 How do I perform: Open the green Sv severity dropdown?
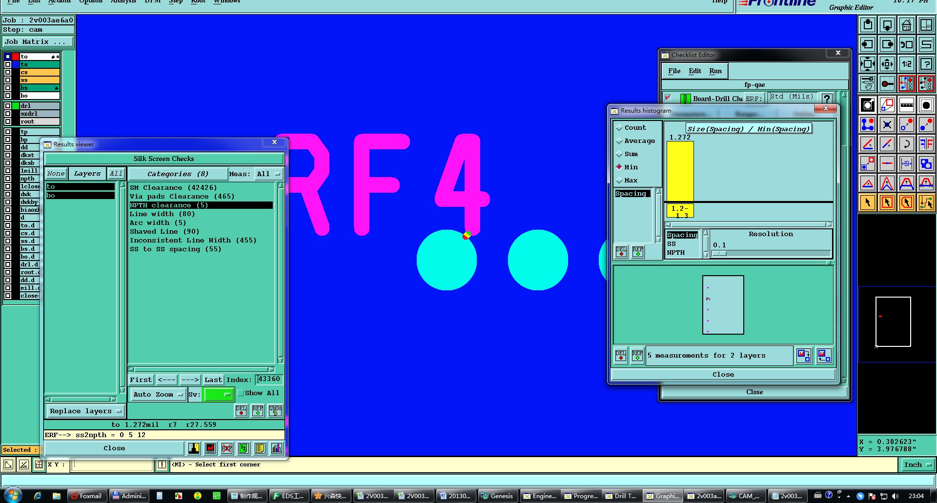[218, 394]
